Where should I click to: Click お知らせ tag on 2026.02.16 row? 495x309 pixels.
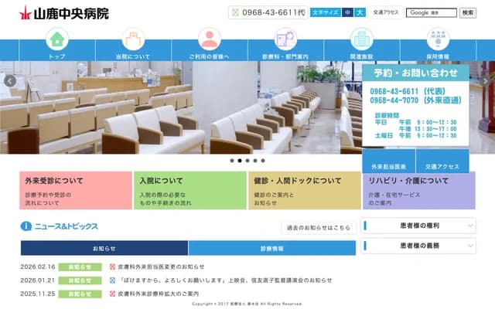pos(80,267)
